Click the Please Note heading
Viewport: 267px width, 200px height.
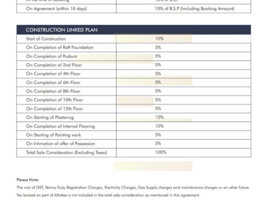coord(28,180)
